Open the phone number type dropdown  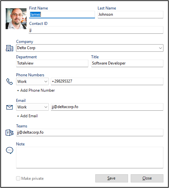click(32, 82)
